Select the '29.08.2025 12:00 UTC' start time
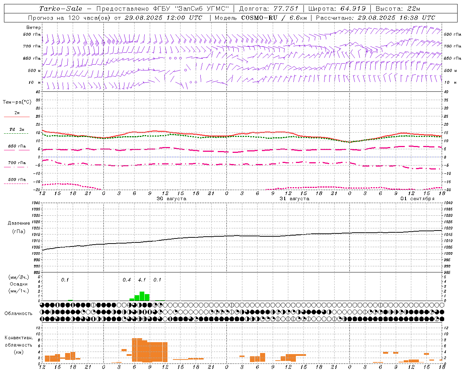The image size is (463, 370). 163,18
